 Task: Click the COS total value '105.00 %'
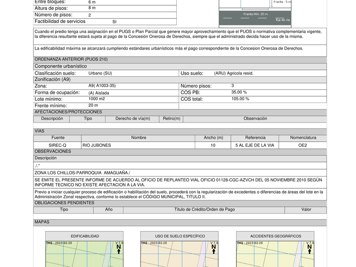tap(240, 99)
